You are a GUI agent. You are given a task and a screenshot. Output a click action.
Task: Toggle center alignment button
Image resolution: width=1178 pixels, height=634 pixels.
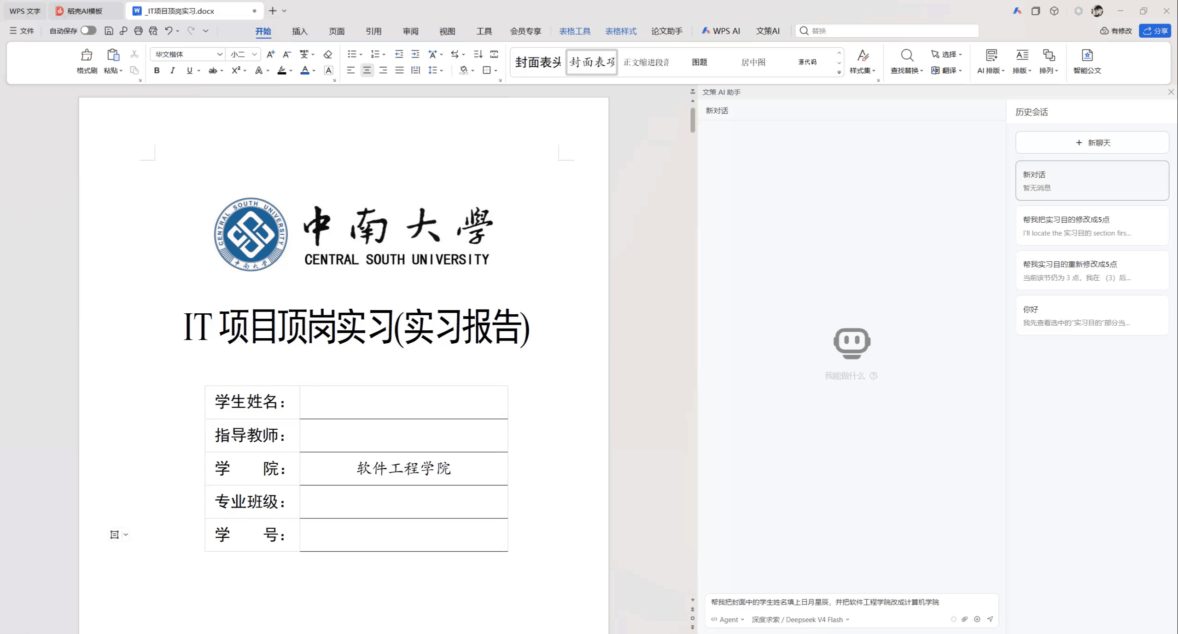pyautogui.click(x=367, y=70)
